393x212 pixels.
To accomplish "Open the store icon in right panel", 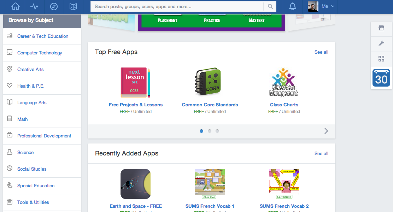I will (381, 29).
